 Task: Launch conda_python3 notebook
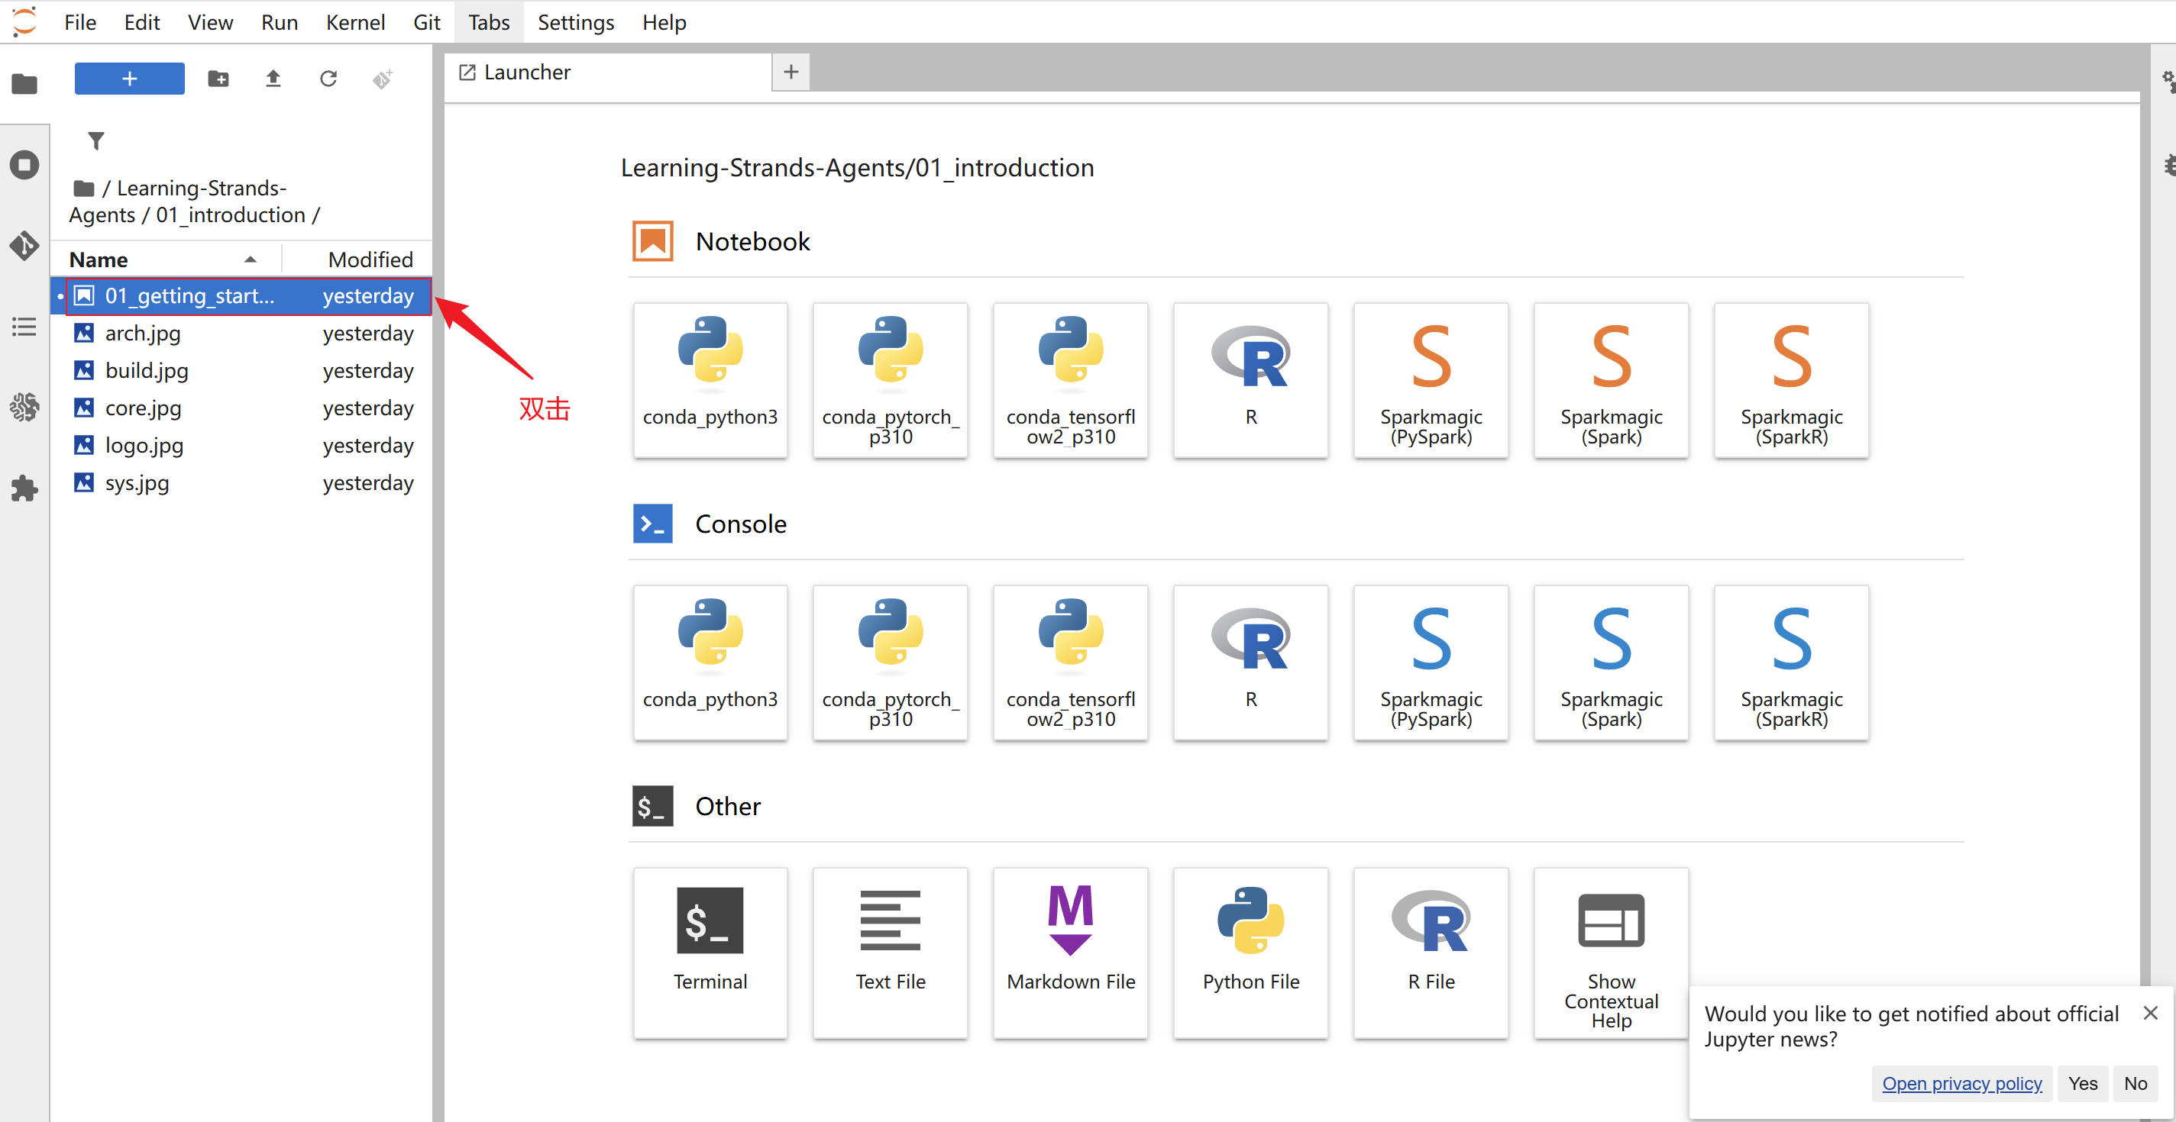[710, 380]
